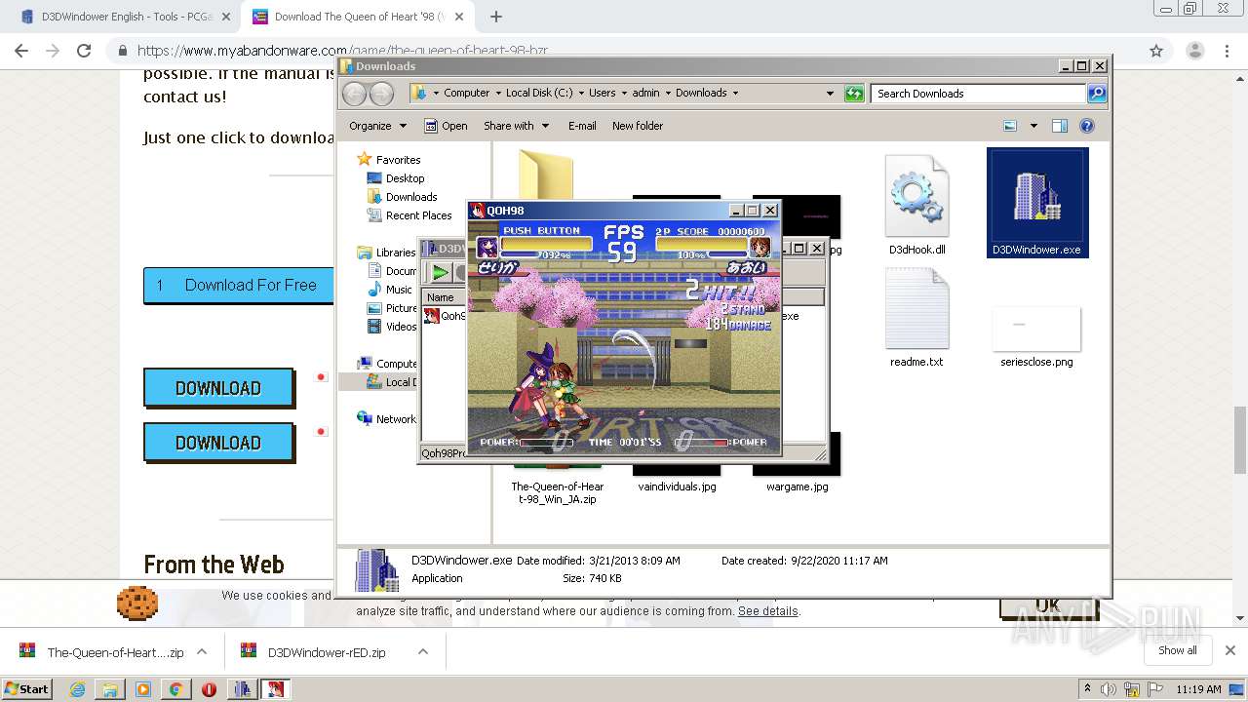Image resolution: width=1248 pixels, height=702 pixels.
Task: Select vaindividuals.jpg file label
Action: tap(677, 487)
